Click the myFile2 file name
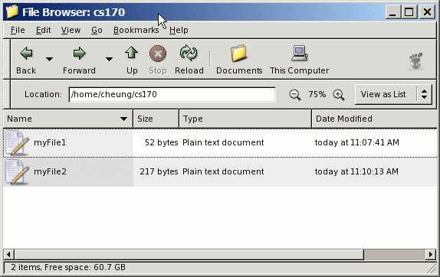Image resolution: width=440 pixels, height=277 pixels. point(50,171)
